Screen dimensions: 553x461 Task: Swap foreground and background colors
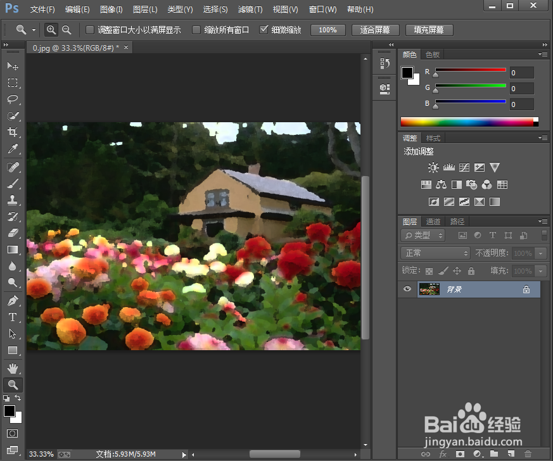[x=18, y=398]
